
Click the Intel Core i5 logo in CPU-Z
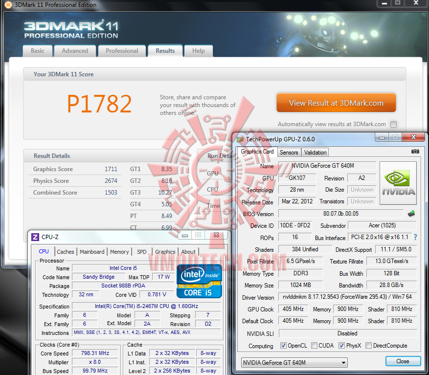pos(199,281)
